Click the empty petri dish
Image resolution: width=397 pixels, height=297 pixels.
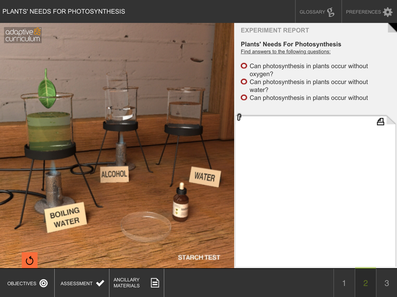point(146,227)
